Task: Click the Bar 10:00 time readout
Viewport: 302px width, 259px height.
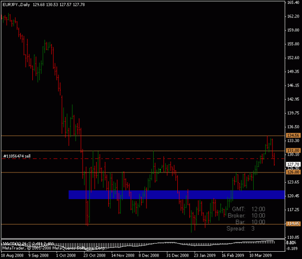Action: [250, 222]
